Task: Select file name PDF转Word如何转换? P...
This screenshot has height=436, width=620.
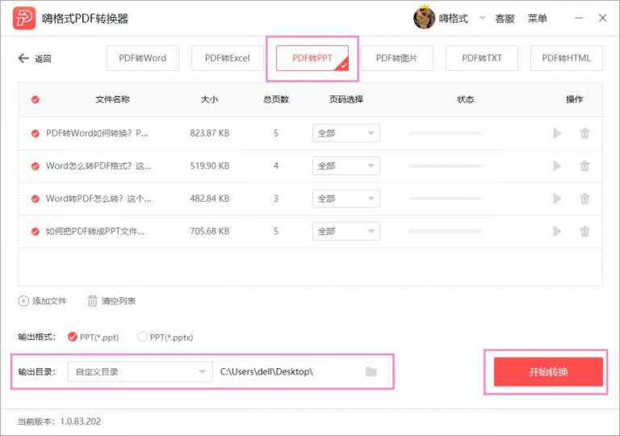Action: pyautogui.click(x=97, y=133)
